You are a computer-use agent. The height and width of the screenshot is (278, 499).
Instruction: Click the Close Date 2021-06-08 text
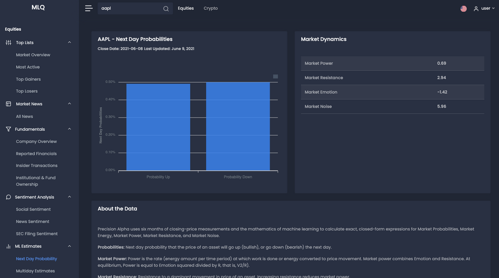(120, 49)
